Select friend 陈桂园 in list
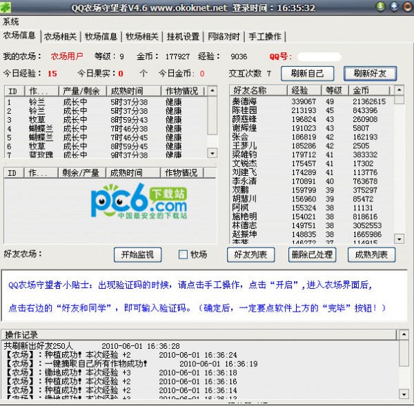414x406 pixels. click(x=312, y=110)
